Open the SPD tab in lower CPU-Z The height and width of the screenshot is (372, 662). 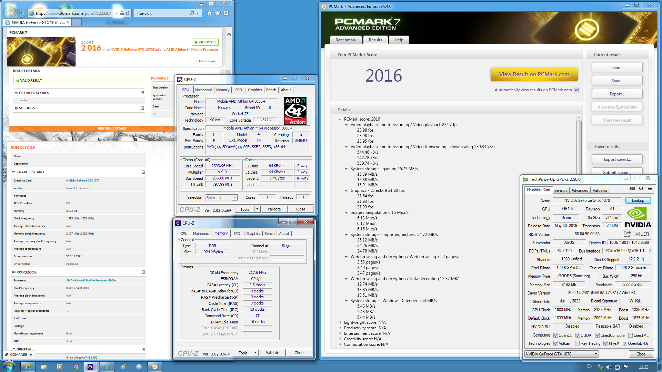[237, 234]
